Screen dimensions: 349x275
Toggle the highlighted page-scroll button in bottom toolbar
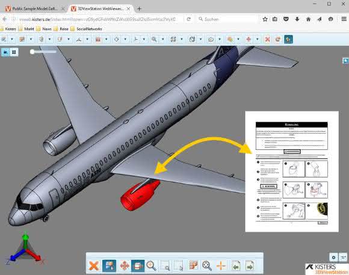138,265
